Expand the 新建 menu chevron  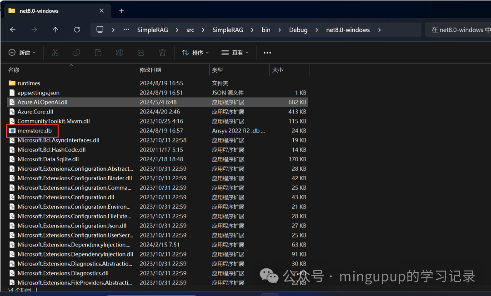click(34, 52)
